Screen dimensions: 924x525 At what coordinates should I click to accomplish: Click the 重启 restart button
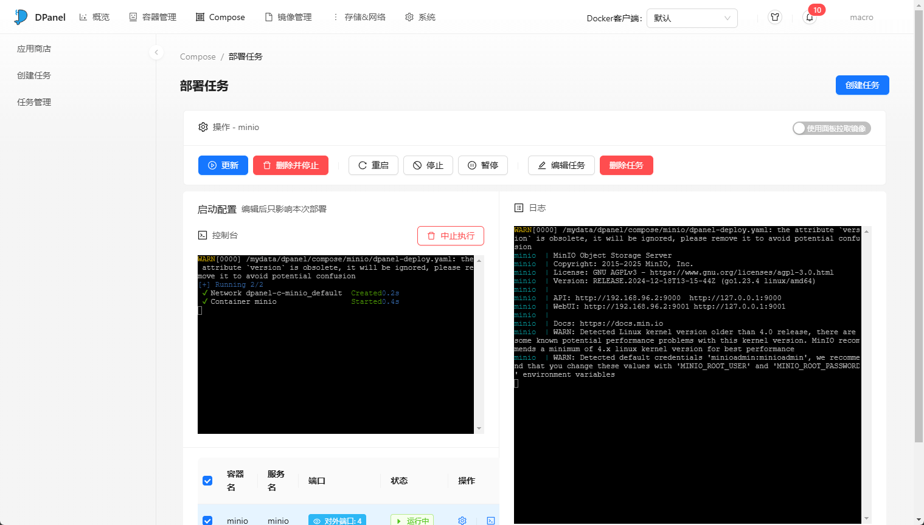(x=373, y=165)
